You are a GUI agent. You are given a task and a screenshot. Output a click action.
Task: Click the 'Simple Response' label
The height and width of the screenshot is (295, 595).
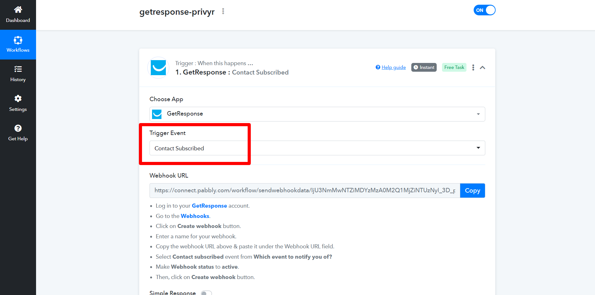[172, 293]
